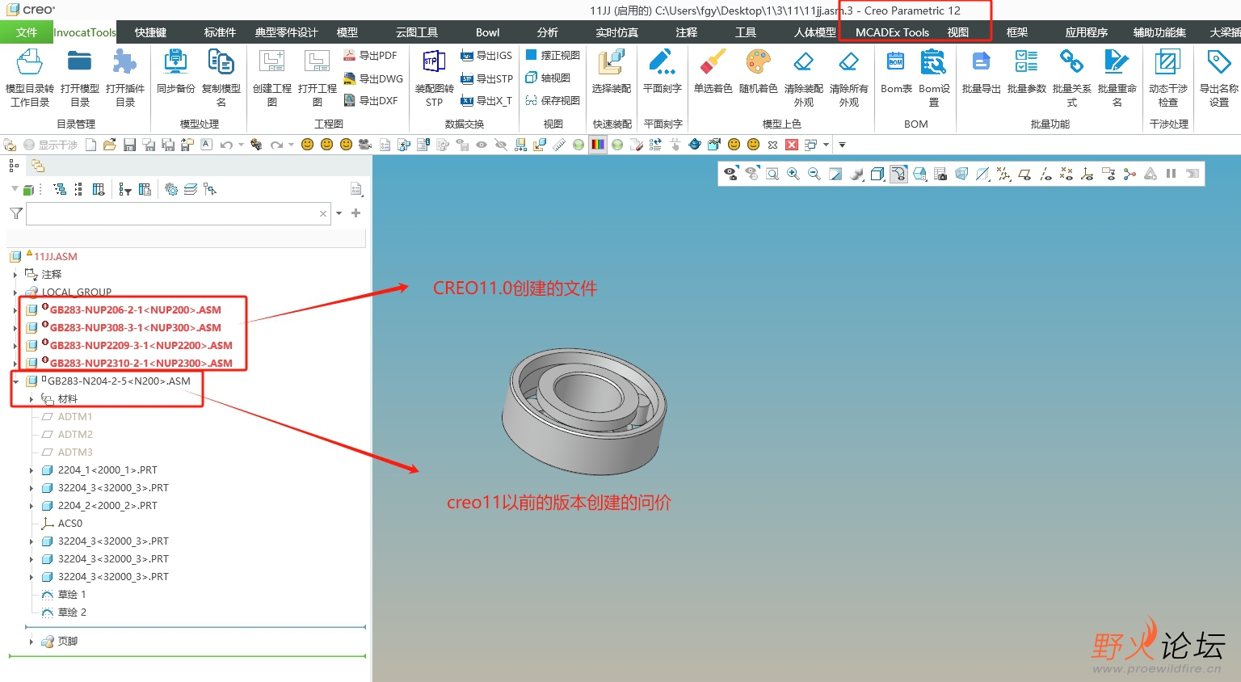1241x682 pixels.
Task: Click 导出STP button
Action: coord(486,78)
